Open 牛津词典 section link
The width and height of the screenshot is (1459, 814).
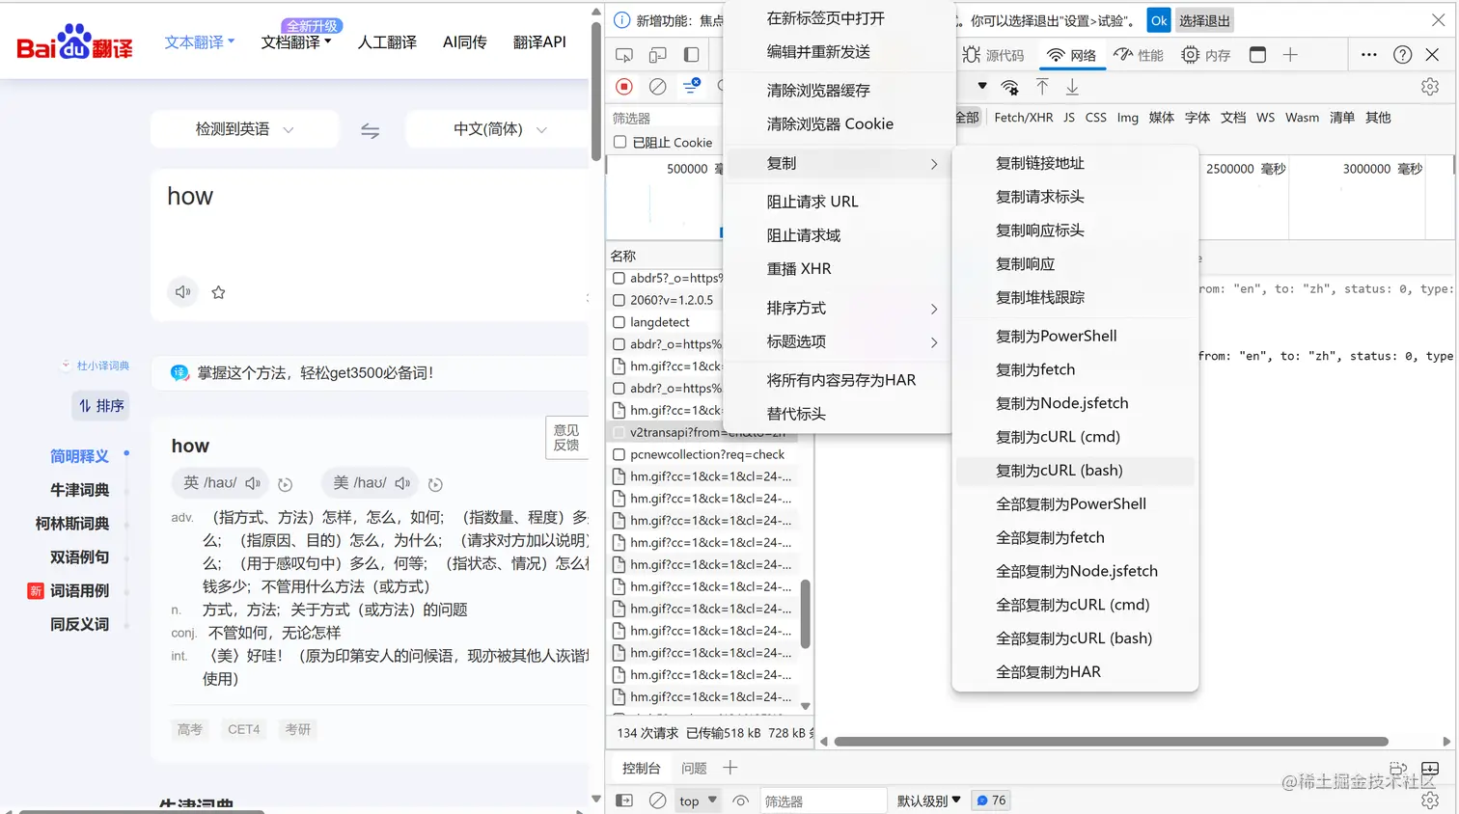pos(79,490)
